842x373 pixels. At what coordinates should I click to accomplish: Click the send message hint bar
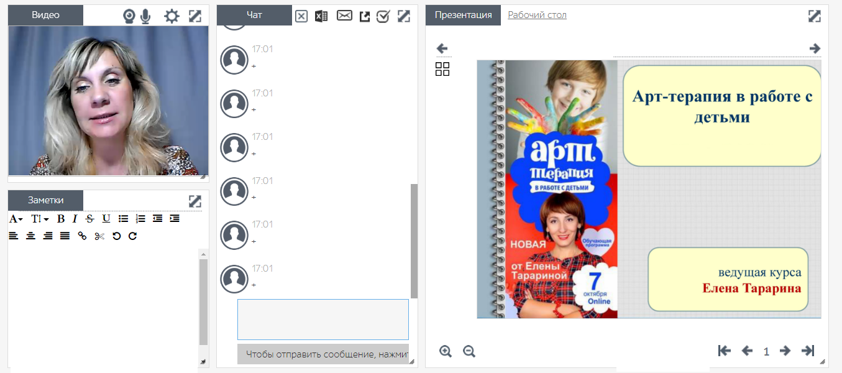click(x=323, y=354)
